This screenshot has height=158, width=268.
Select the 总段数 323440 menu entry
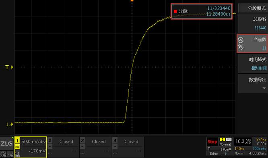[253, 23]
